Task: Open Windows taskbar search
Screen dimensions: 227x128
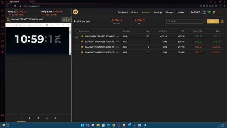Action: pyautogui.click(x=88, y=125)
